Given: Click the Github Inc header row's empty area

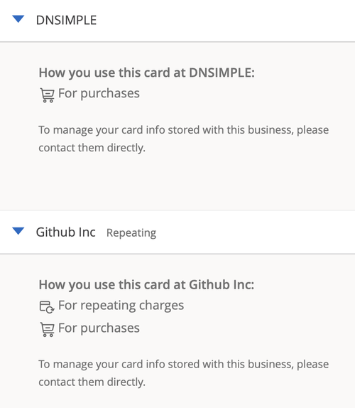Looking at the screenshot, I should point(255,232).
